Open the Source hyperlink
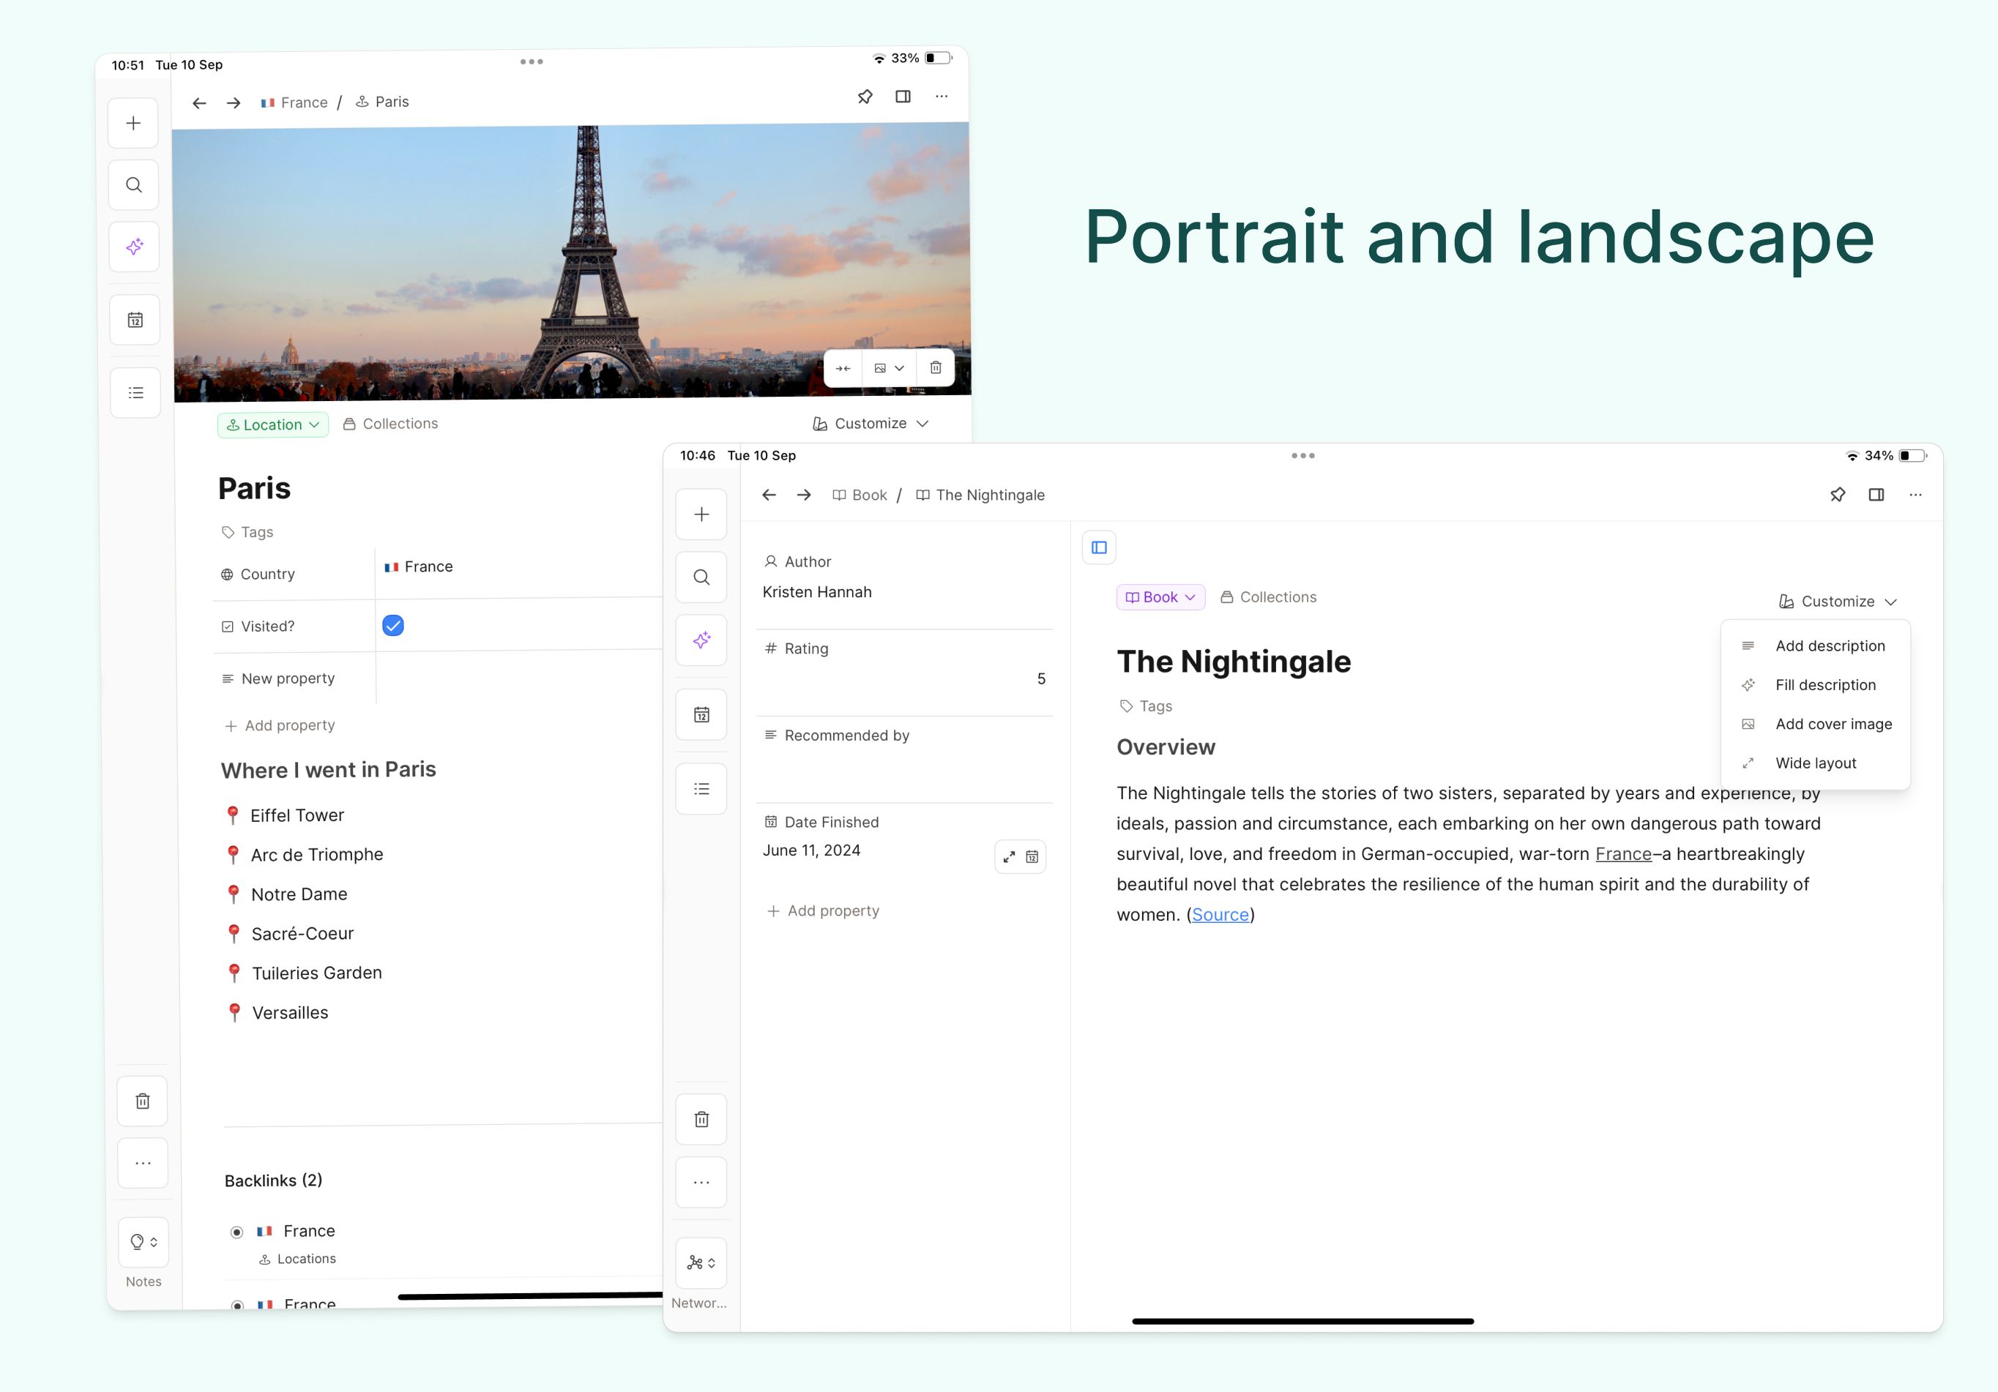 1220,914
